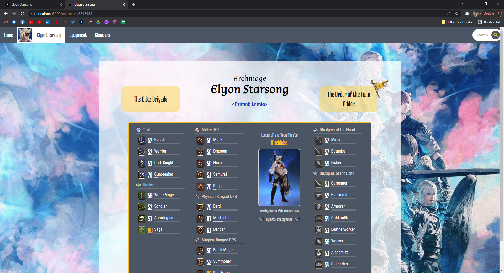This screenshot has height=273, width=504.
Task: Go to the Home page
Action: point(8,35)
